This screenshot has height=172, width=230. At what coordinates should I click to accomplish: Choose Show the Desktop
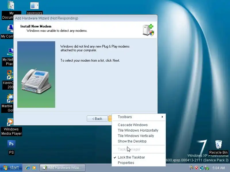(x=139, y=141)
